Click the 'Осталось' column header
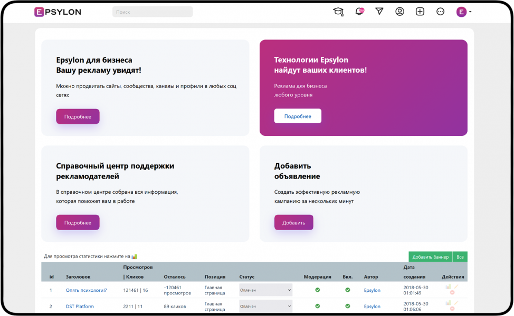 click(175, 276)
